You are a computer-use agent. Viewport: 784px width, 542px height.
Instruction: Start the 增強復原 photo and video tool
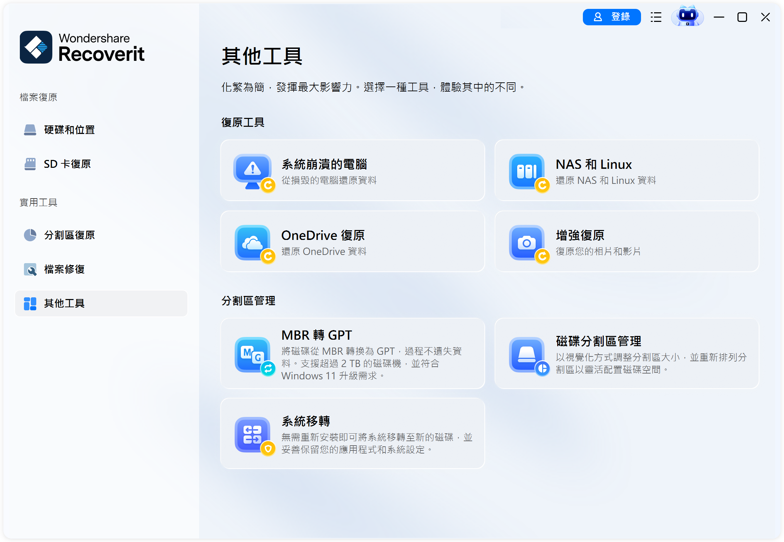(627, 241)
